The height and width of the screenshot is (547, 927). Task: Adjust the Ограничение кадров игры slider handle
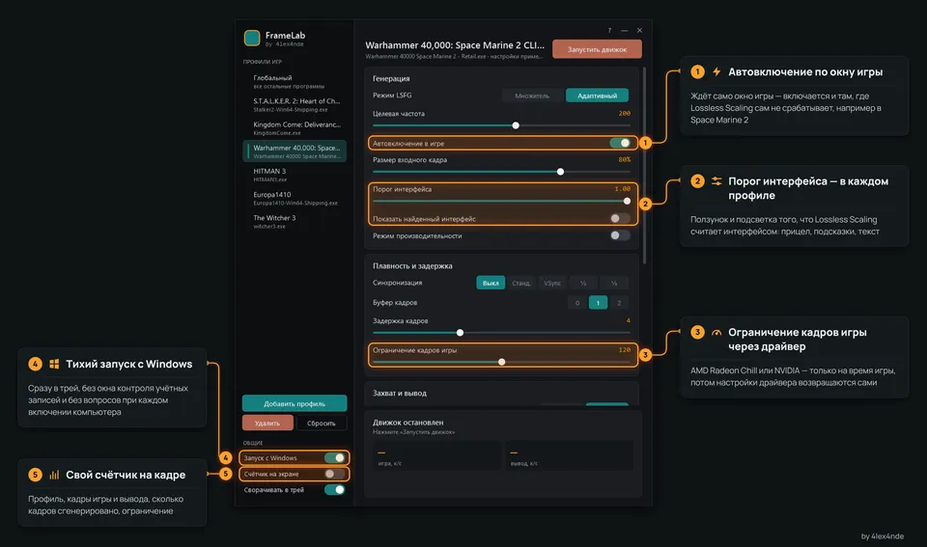click(x=502, y=362)
